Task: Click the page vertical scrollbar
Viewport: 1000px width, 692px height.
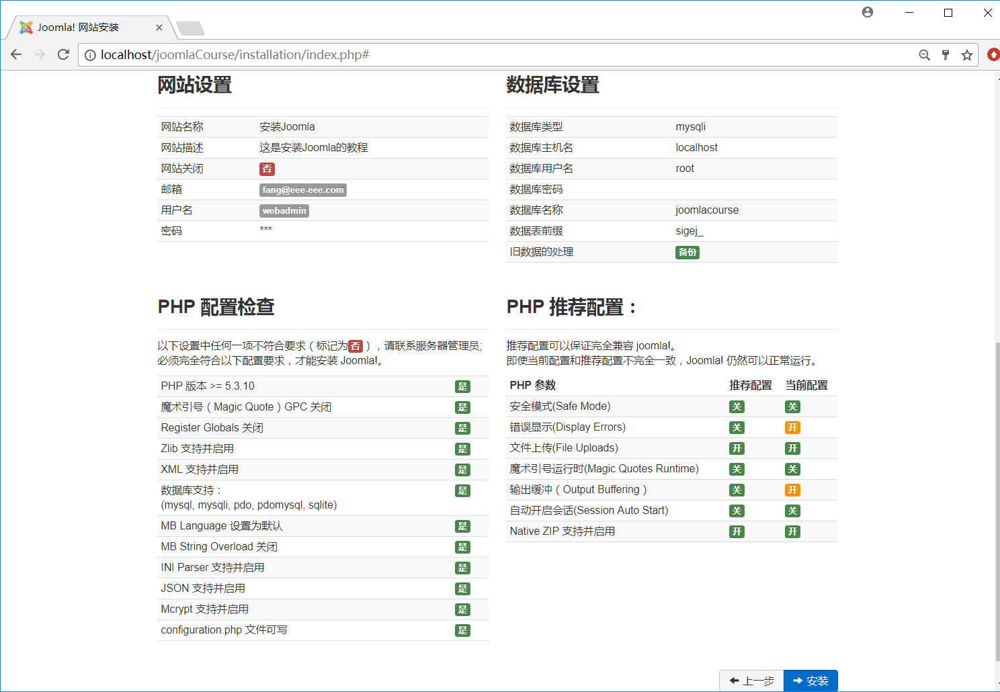Action: [997, 501]
